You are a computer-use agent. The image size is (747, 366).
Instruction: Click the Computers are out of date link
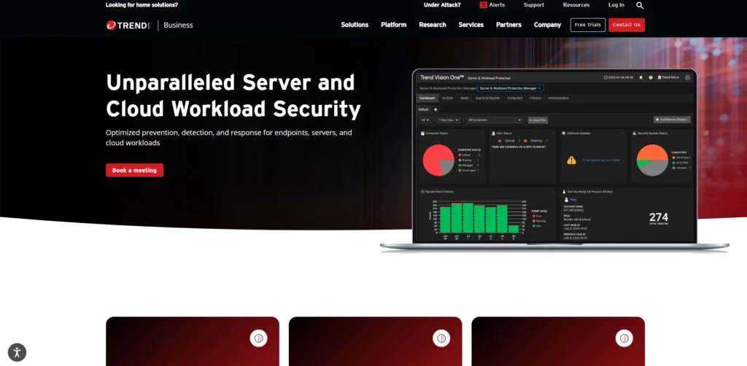coord(601,160)
